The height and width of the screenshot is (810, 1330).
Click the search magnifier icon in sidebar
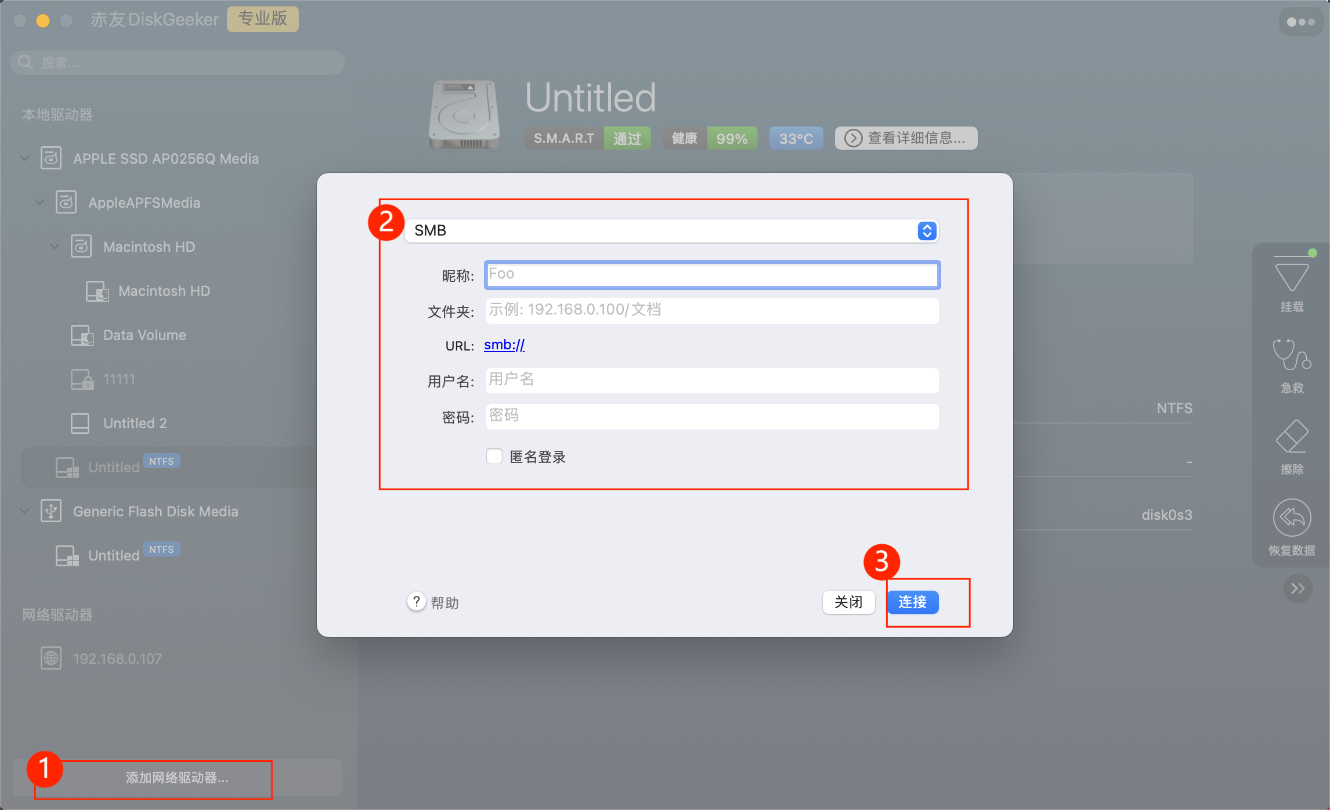point(26,62)
